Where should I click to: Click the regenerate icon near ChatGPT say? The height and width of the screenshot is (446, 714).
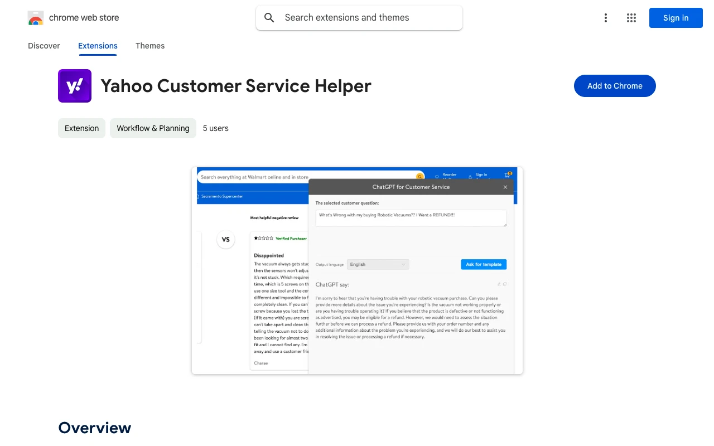click(499, 284)
